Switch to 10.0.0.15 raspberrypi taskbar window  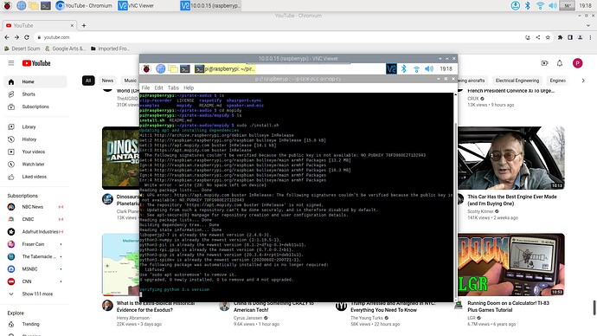click(x=210, y=5)
